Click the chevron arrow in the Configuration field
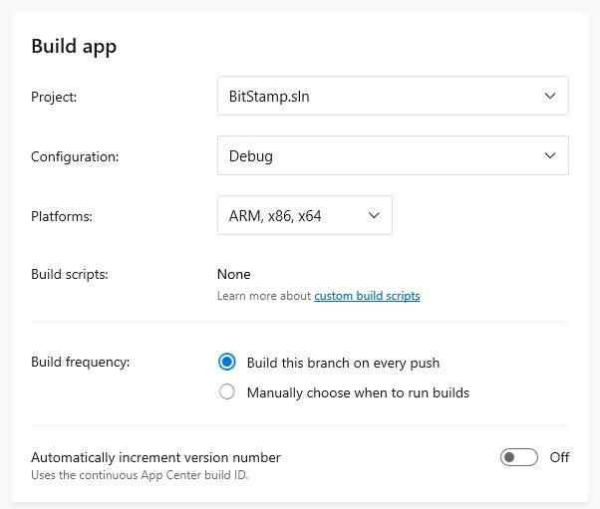The image size is (600, 509). [550, 155]
